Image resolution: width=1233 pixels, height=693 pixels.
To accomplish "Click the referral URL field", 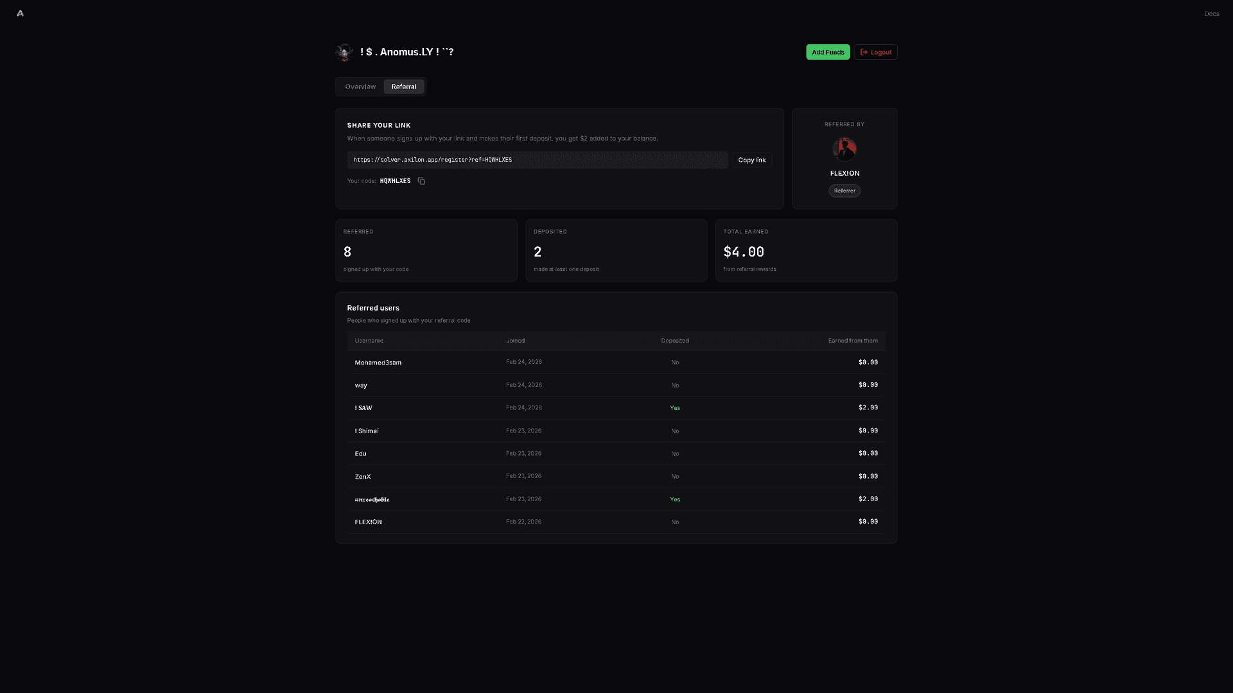I will click(x=538, y=160).
